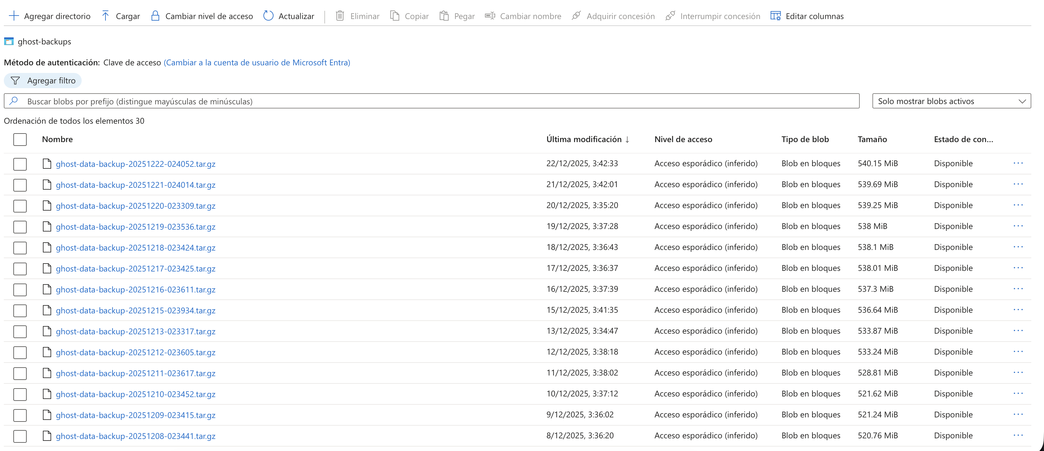Click the Pegar clipboard icon
This screenshot has height=451, width=1044.
point(444,16)
